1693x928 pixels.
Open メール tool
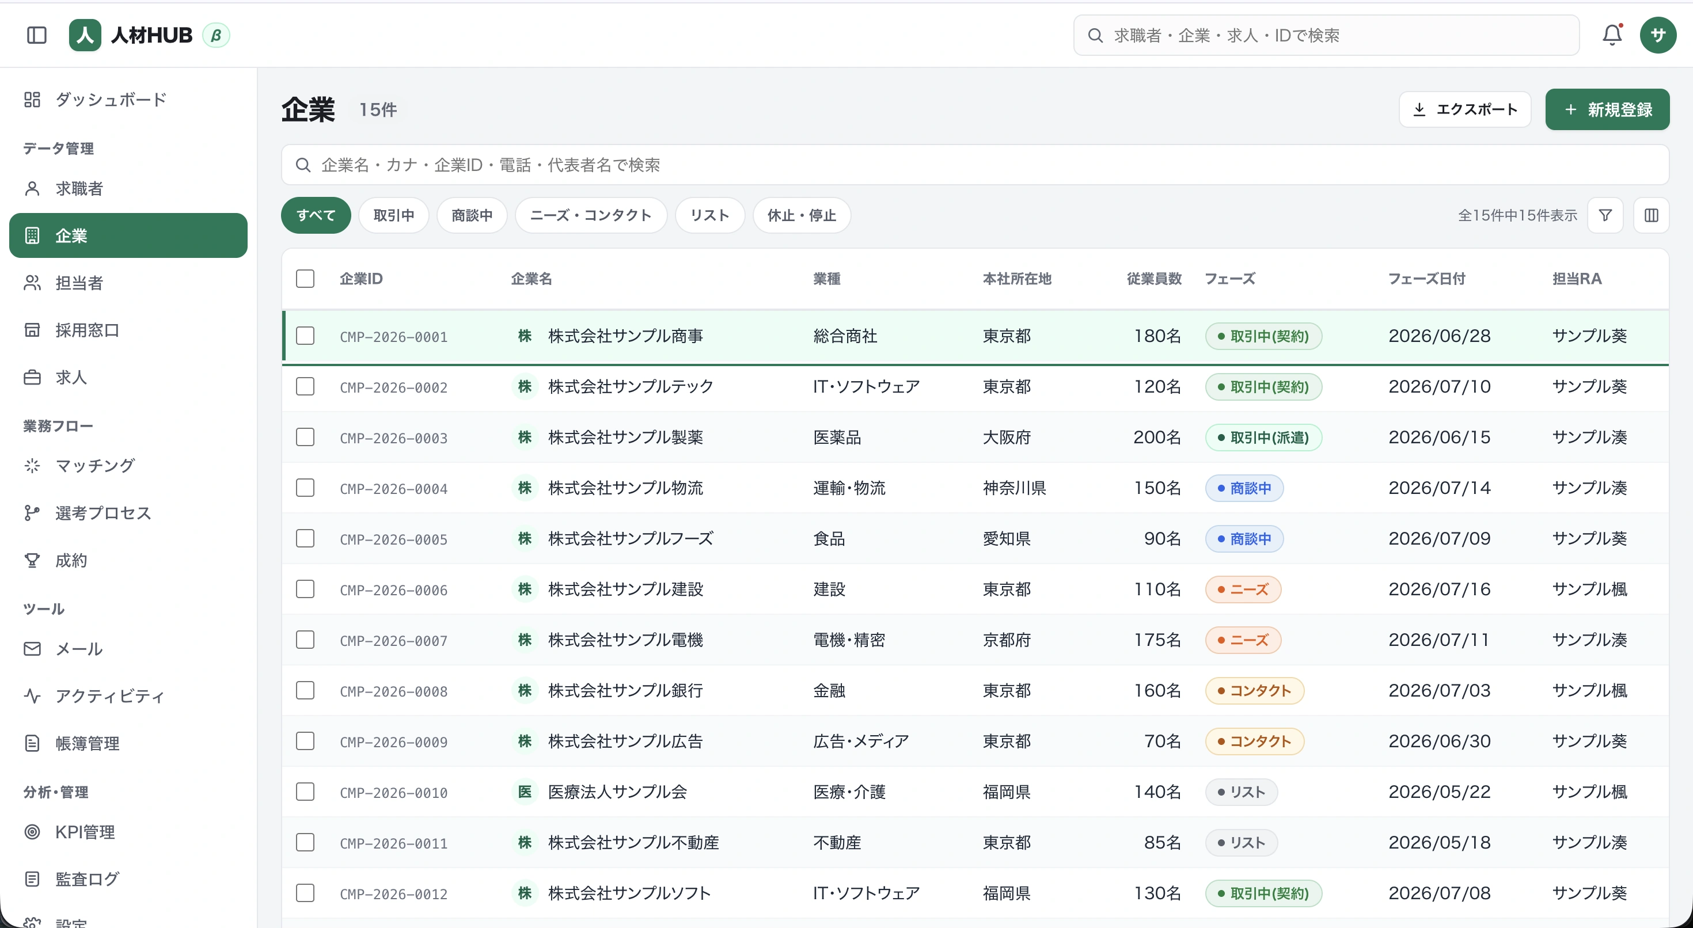pyautogui.click(x=128, y=649)
